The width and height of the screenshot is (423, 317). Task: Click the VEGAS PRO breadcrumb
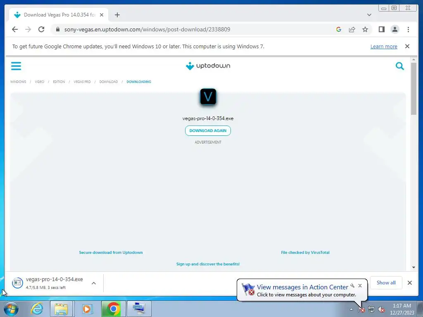pos(82,82)
